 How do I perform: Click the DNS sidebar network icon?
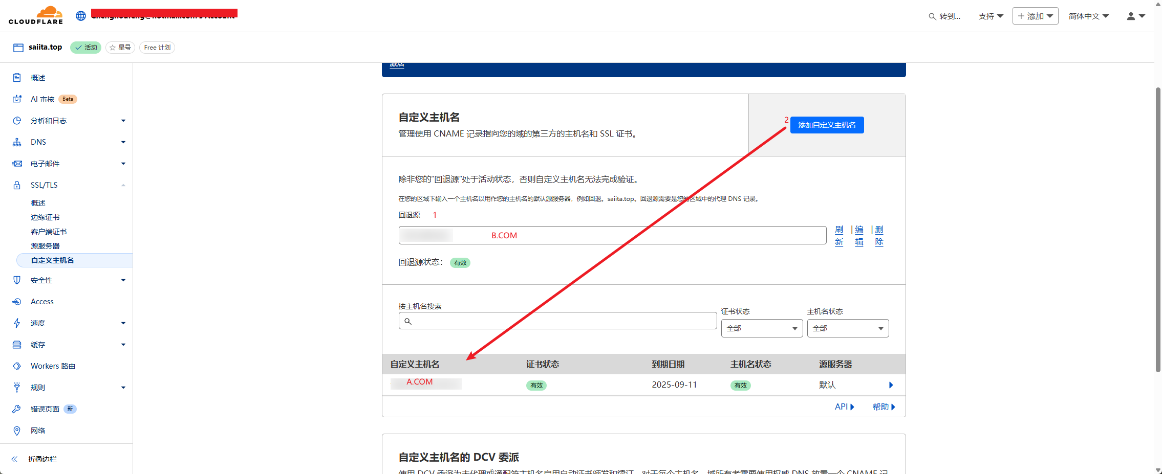17,142
